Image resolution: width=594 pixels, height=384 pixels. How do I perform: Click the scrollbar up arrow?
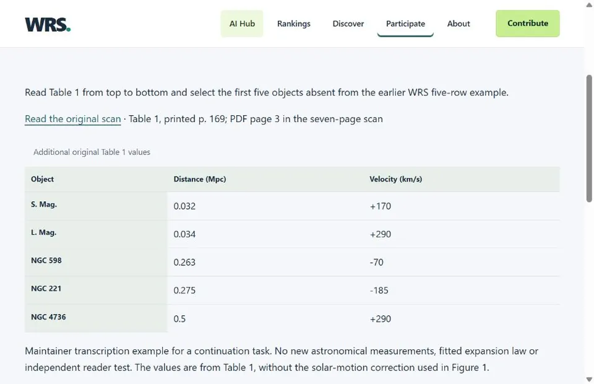point(589,4)
